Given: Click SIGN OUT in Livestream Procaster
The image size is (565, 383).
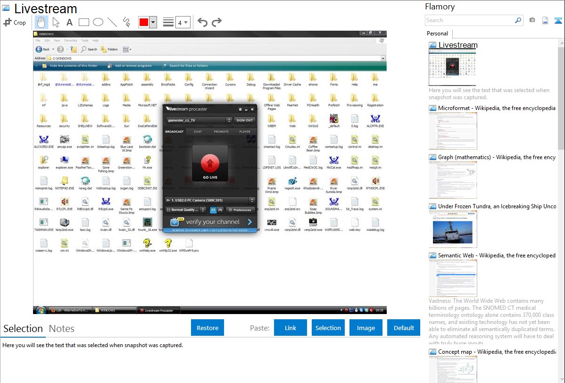Looking at the screenshot, I should 245,120.
